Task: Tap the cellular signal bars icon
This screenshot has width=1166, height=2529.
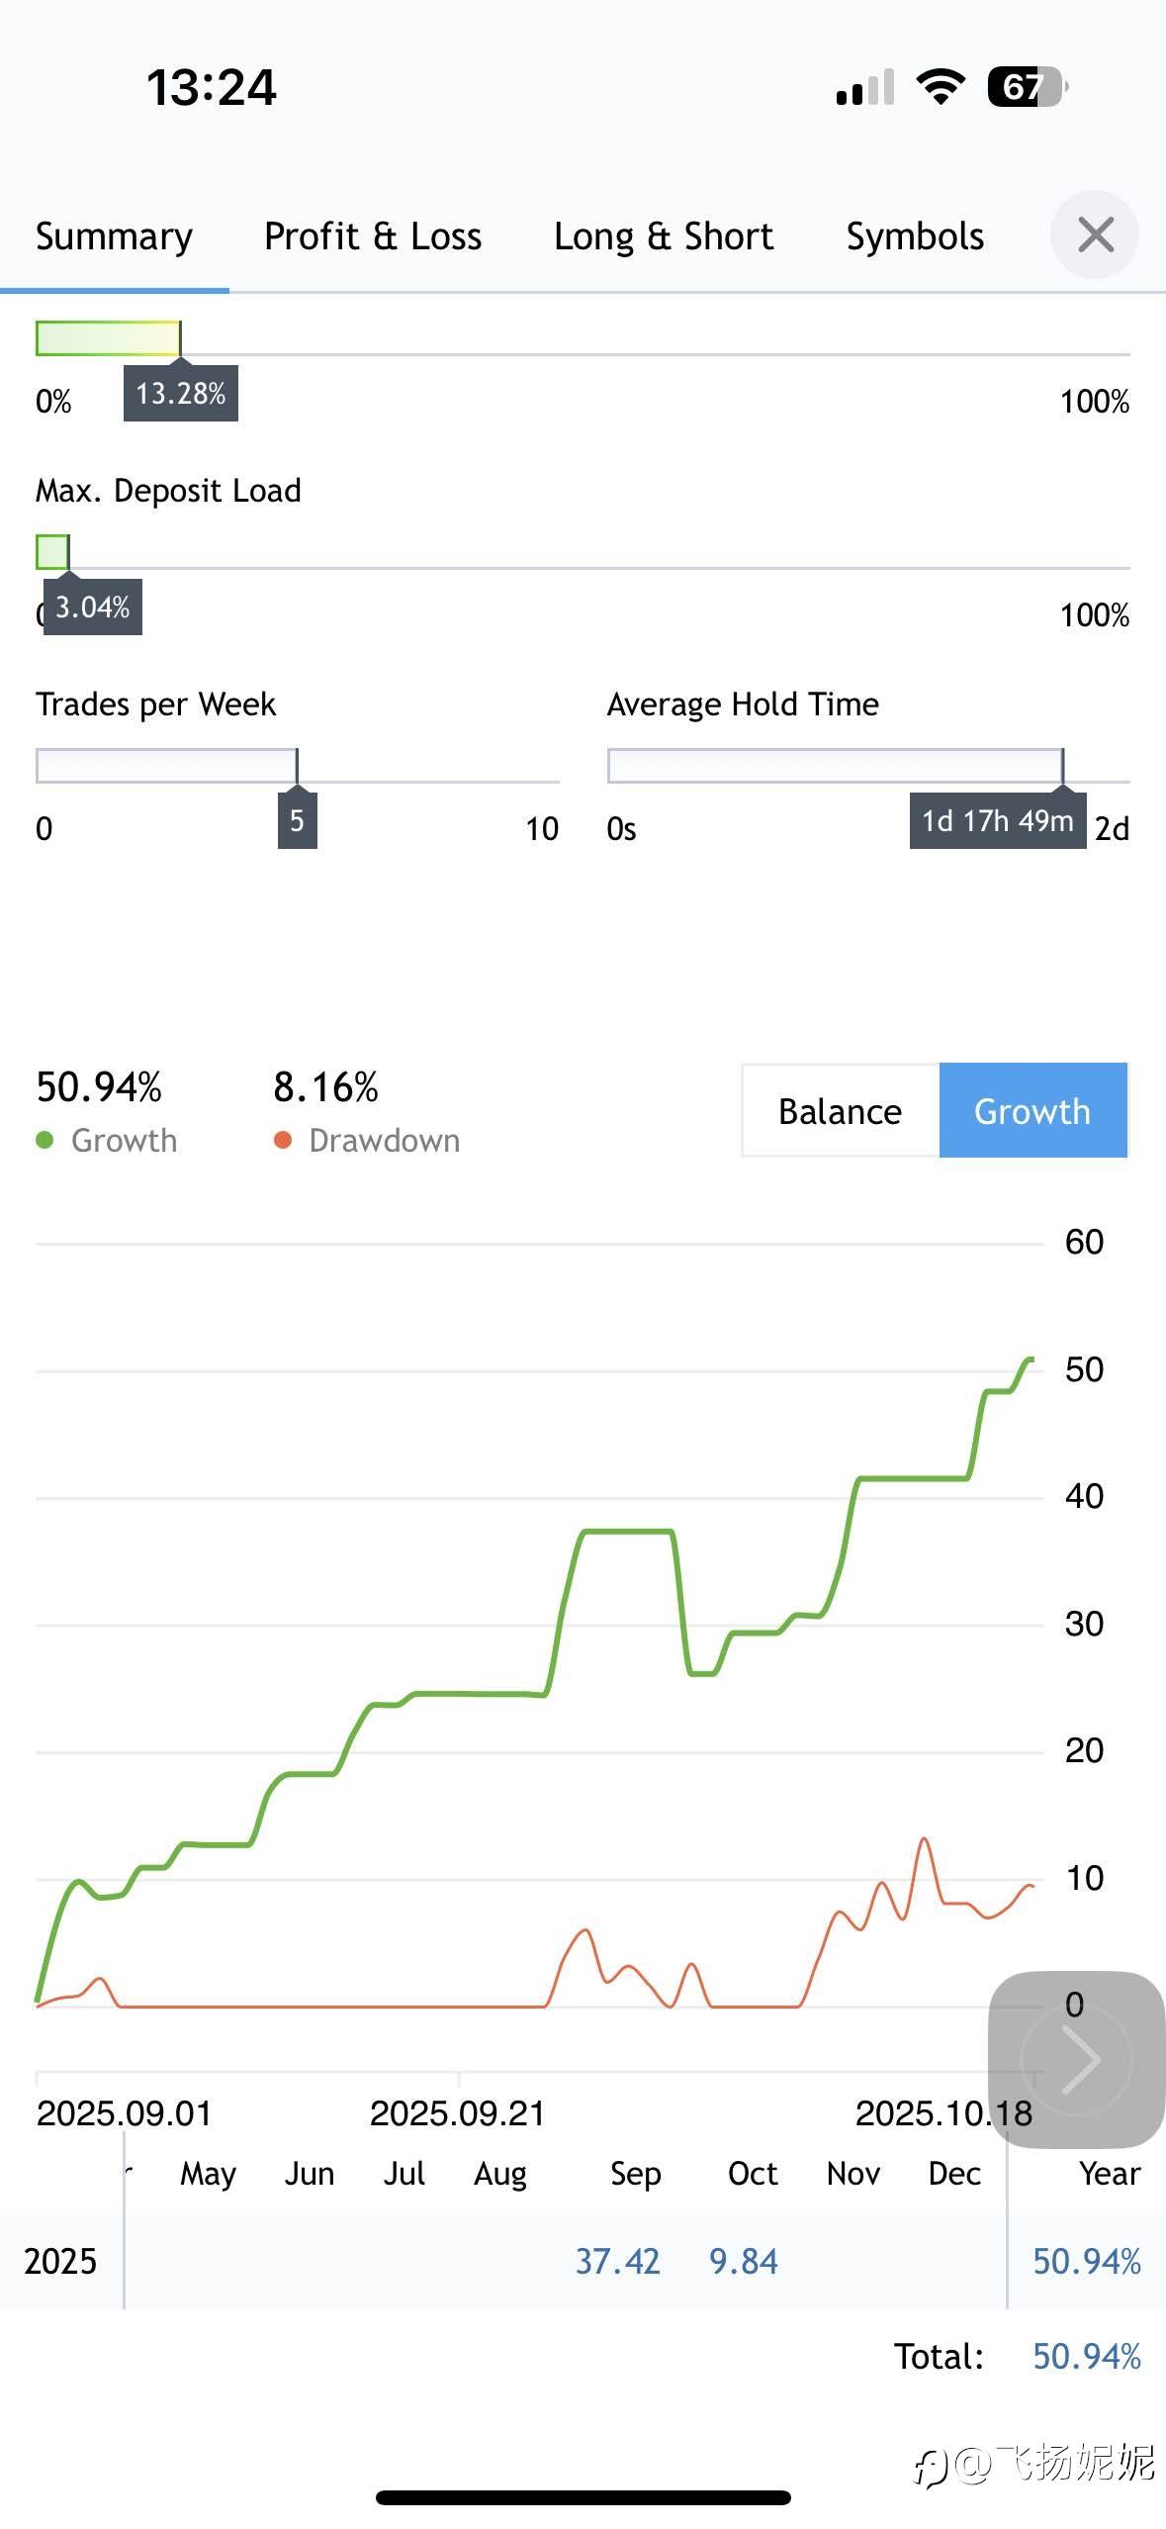Action: point(865,87)
